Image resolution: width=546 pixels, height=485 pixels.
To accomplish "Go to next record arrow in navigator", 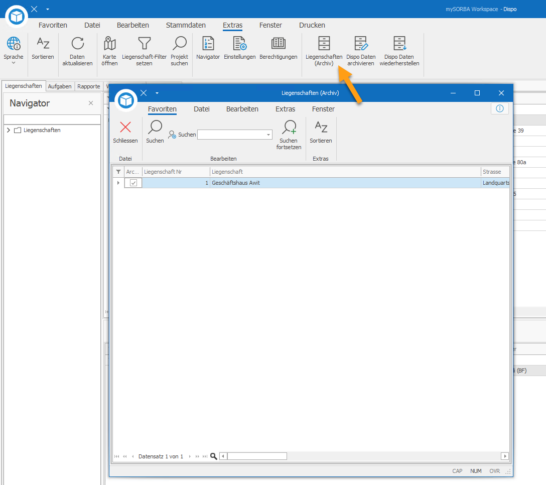I will point(190,456).
